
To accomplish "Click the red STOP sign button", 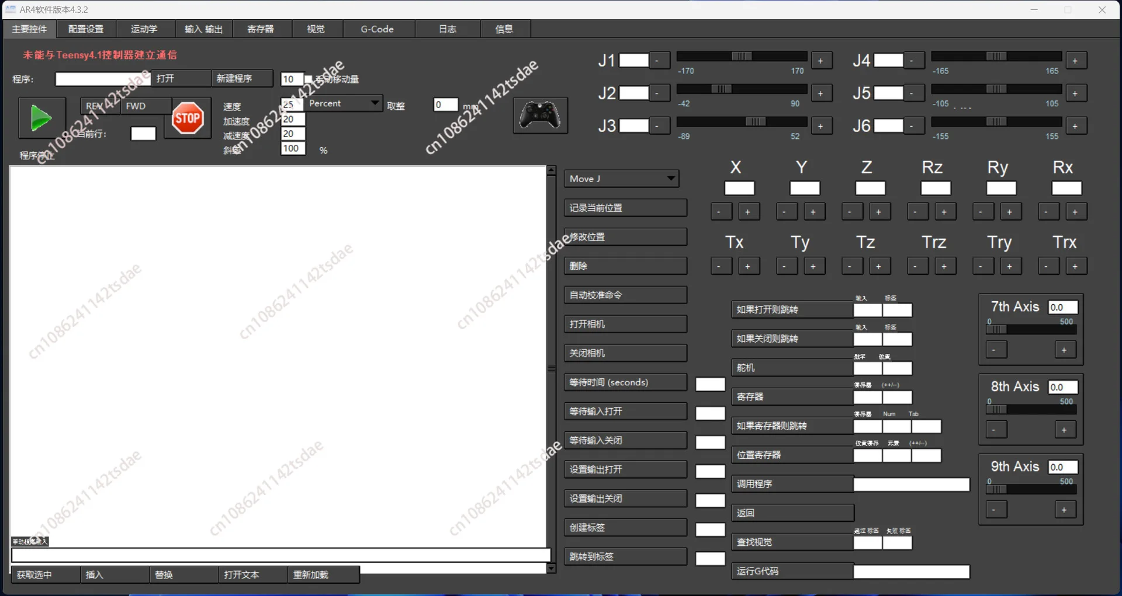I will click(x=188, y=118).
